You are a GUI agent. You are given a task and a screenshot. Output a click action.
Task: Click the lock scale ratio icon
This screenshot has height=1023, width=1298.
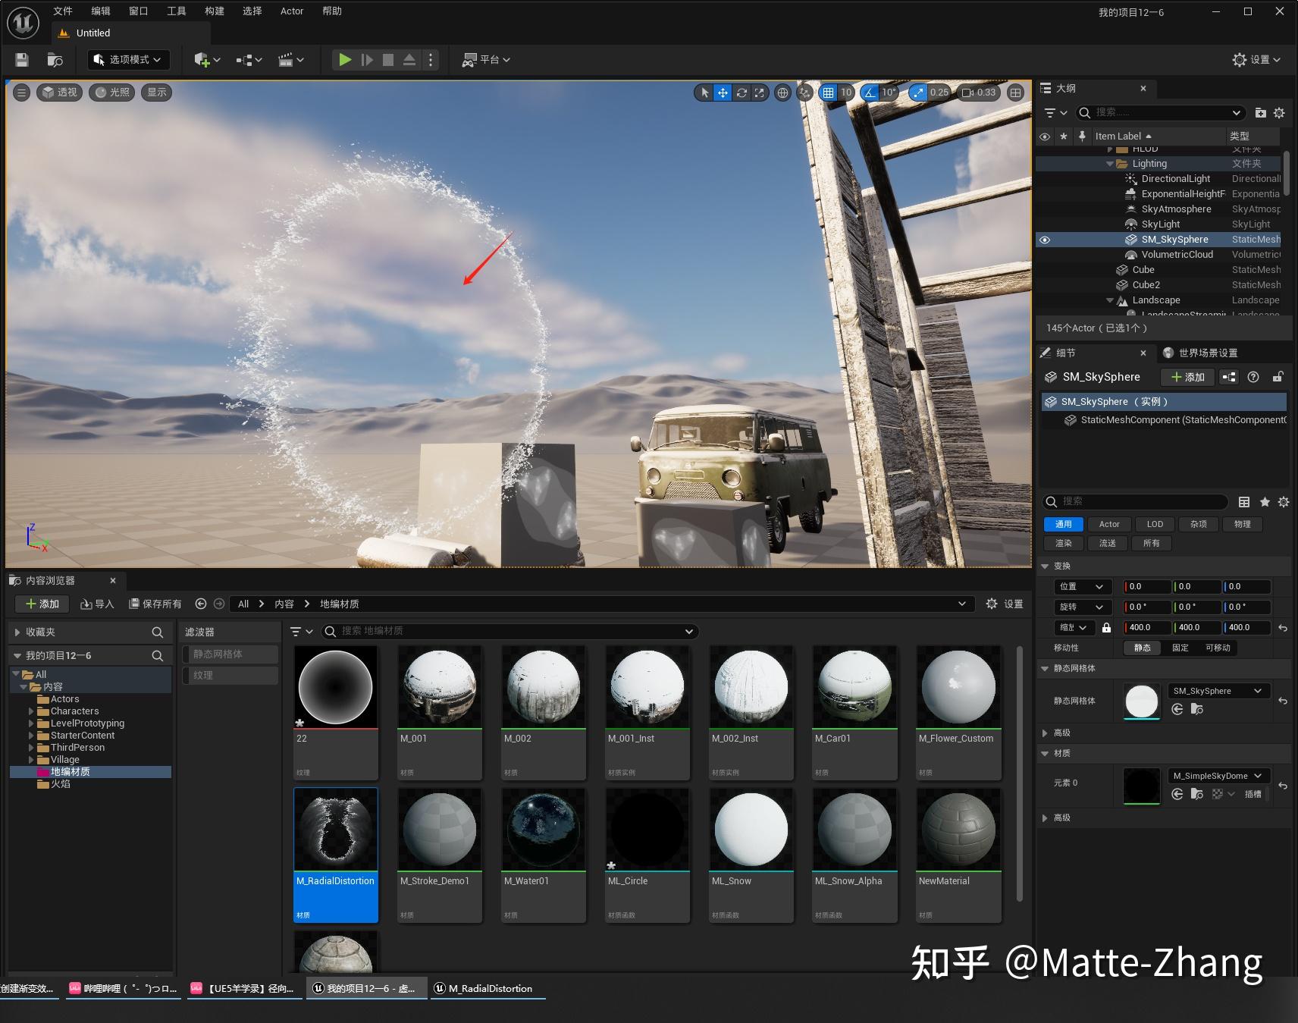pos(1106,627)
